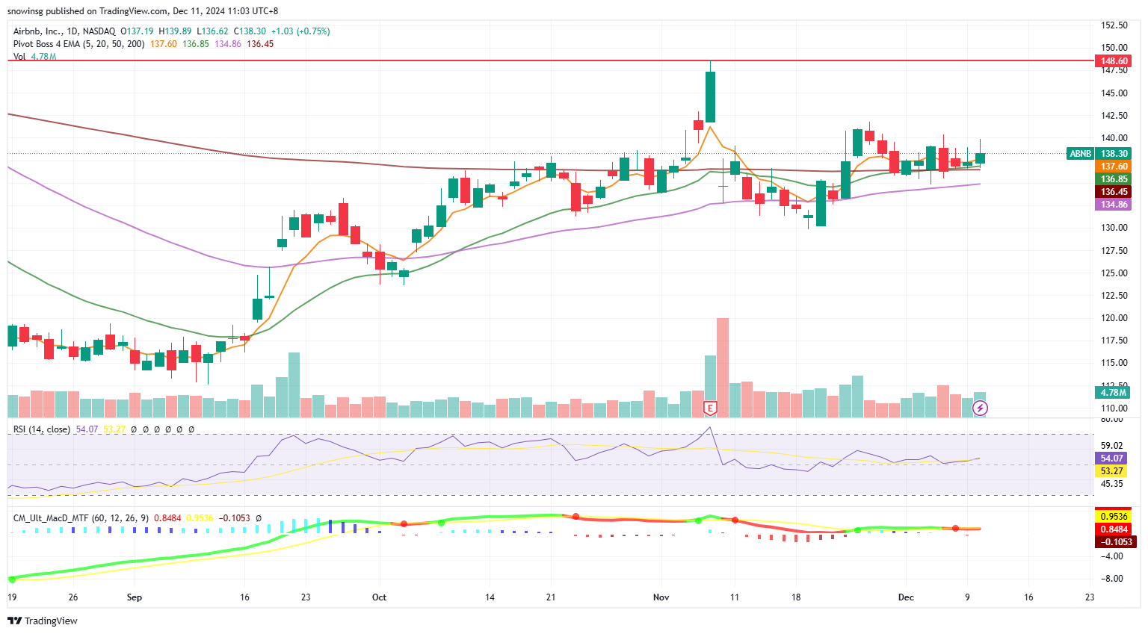1148x634 pixels.
Task: Click the Vol legend label
Action: pyautogui.click(x=19, y=57)
